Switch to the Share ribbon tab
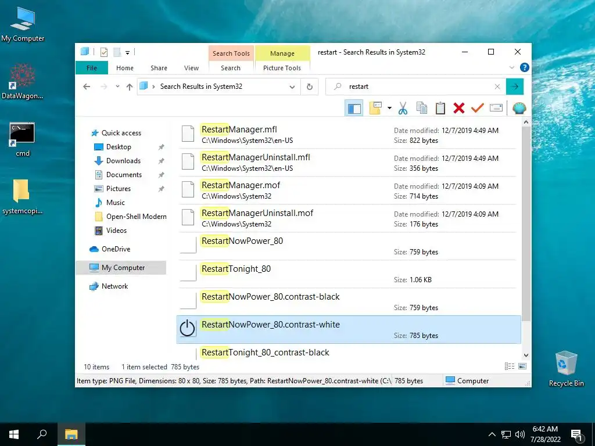The image size is (595, 446). 159,68
